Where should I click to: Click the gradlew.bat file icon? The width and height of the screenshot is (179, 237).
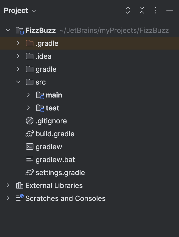pyautogui.click(x=29, y=159)
